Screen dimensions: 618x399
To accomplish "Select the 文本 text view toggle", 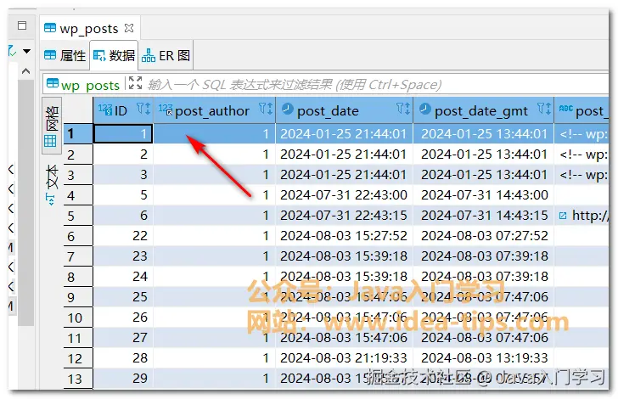I will coord(52,184).
